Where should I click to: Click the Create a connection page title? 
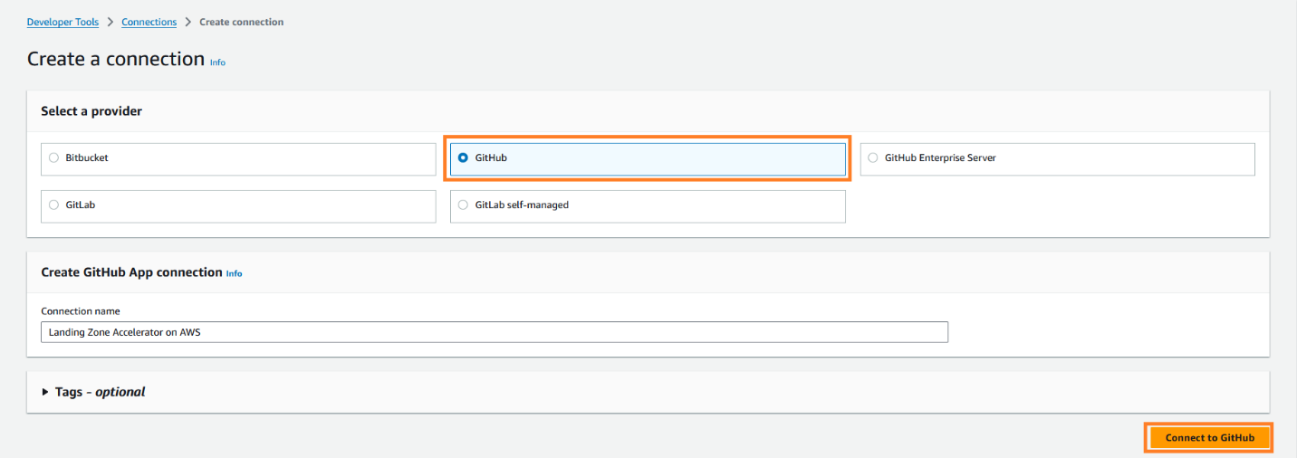[x=116, y=59]
